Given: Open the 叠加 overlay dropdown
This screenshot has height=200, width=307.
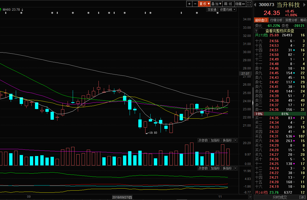Looking at the screenshot, I should click(x=216, y=4).
